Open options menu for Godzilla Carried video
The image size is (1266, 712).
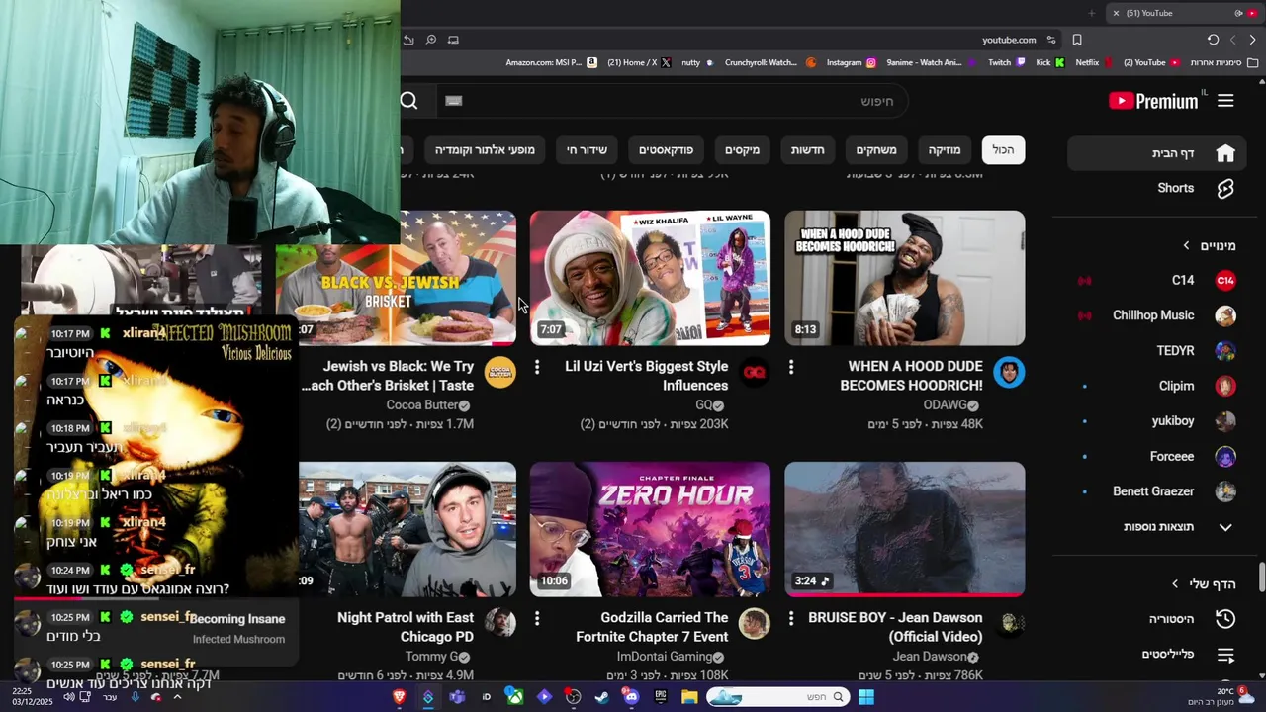pyautogui.click(x=537, y=618)
